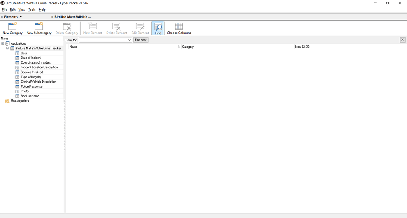This screenshot has width=407, height=218.
Task: Open the File menu
Action: coord(4,10)
